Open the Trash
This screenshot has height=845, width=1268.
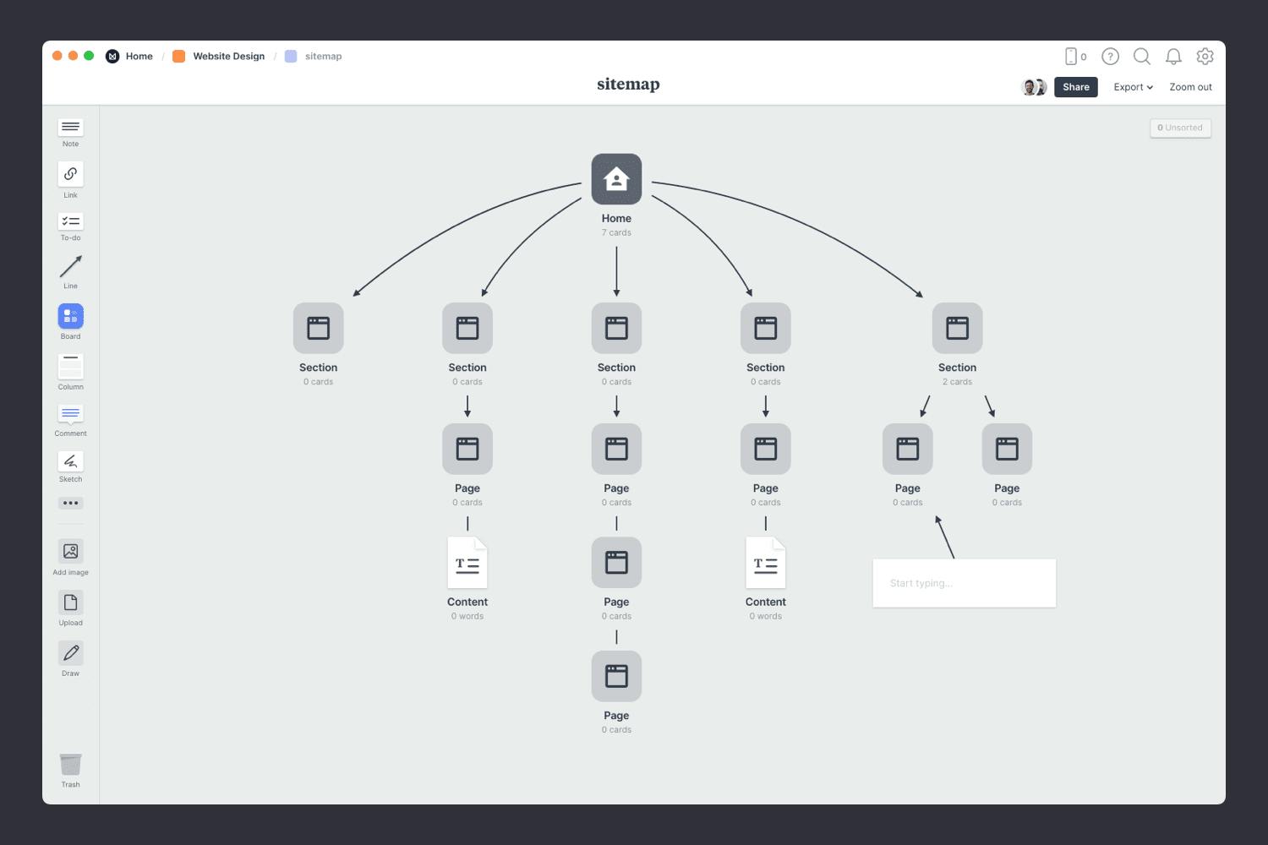(x=70, y=763)
